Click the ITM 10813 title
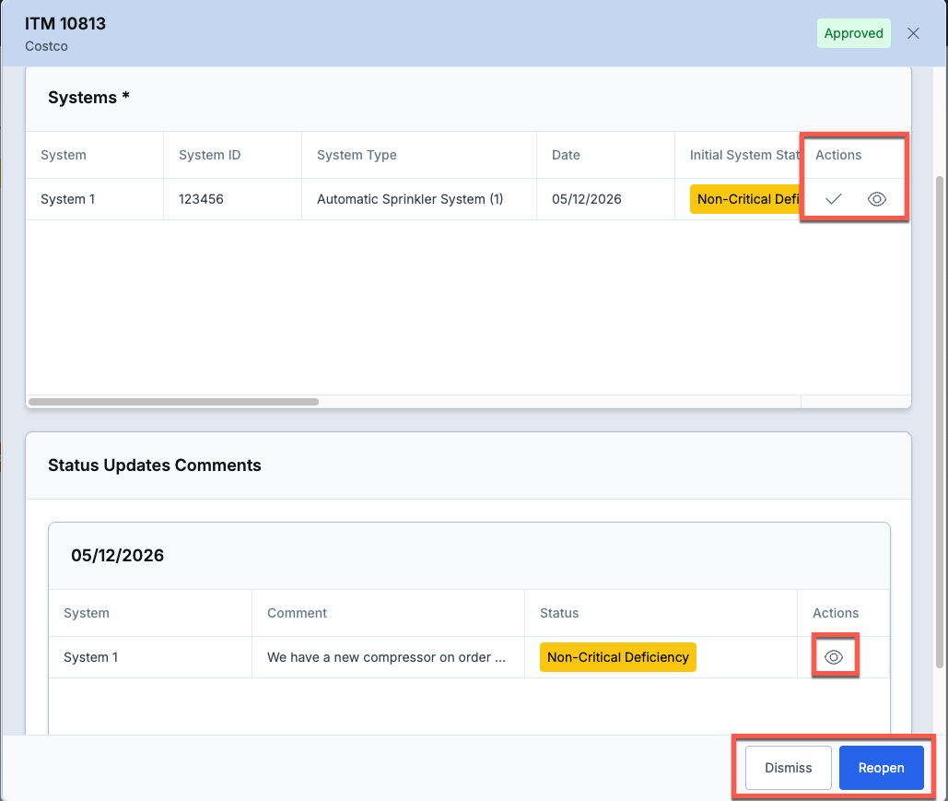The width and height of the screenshot is (948, 801). click(65, 24)
